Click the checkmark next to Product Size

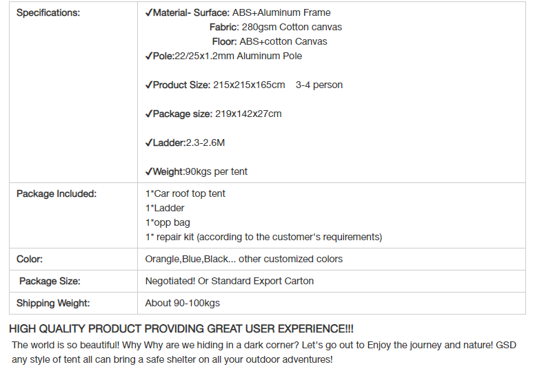(148, 85)
